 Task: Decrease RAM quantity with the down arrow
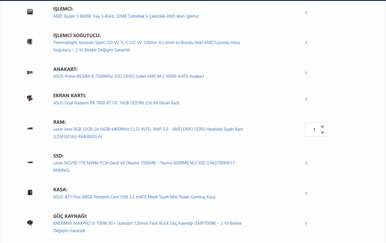coord(322,133)
